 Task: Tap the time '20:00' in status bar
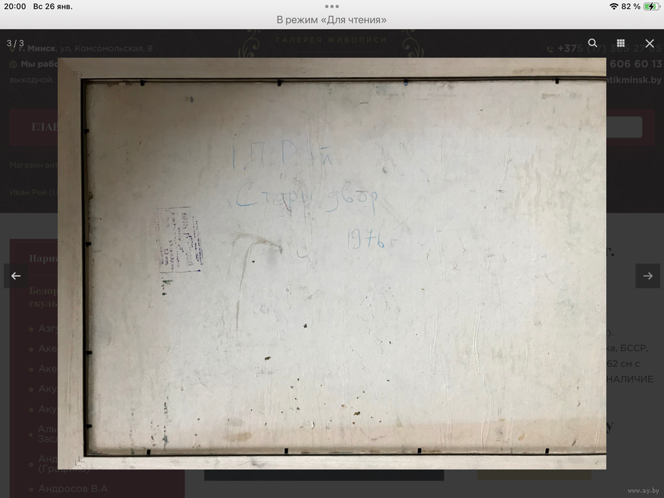(15, 7)
